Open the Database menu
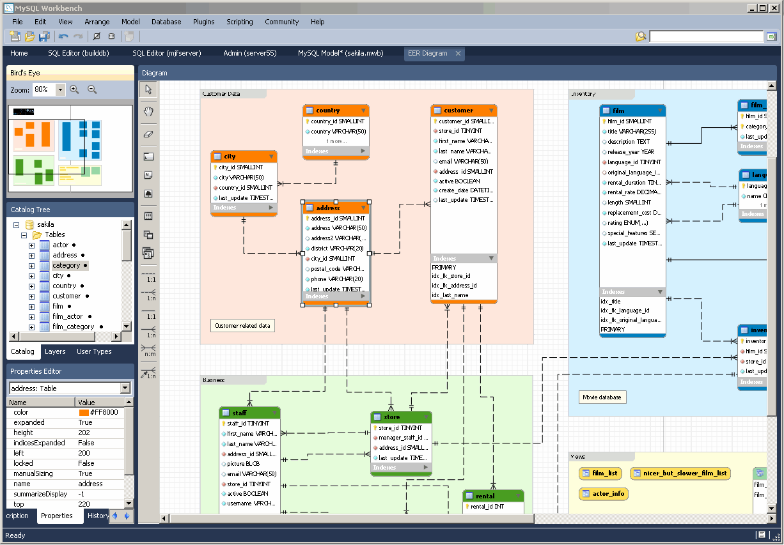Screen dimensions: 784x545 [166, 21]
